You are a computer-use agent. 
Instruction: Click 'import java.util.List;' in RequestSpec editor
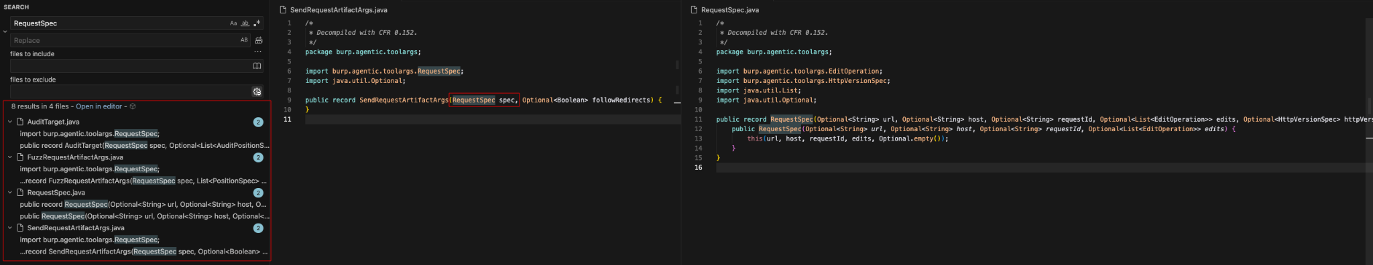coord(758,90)
